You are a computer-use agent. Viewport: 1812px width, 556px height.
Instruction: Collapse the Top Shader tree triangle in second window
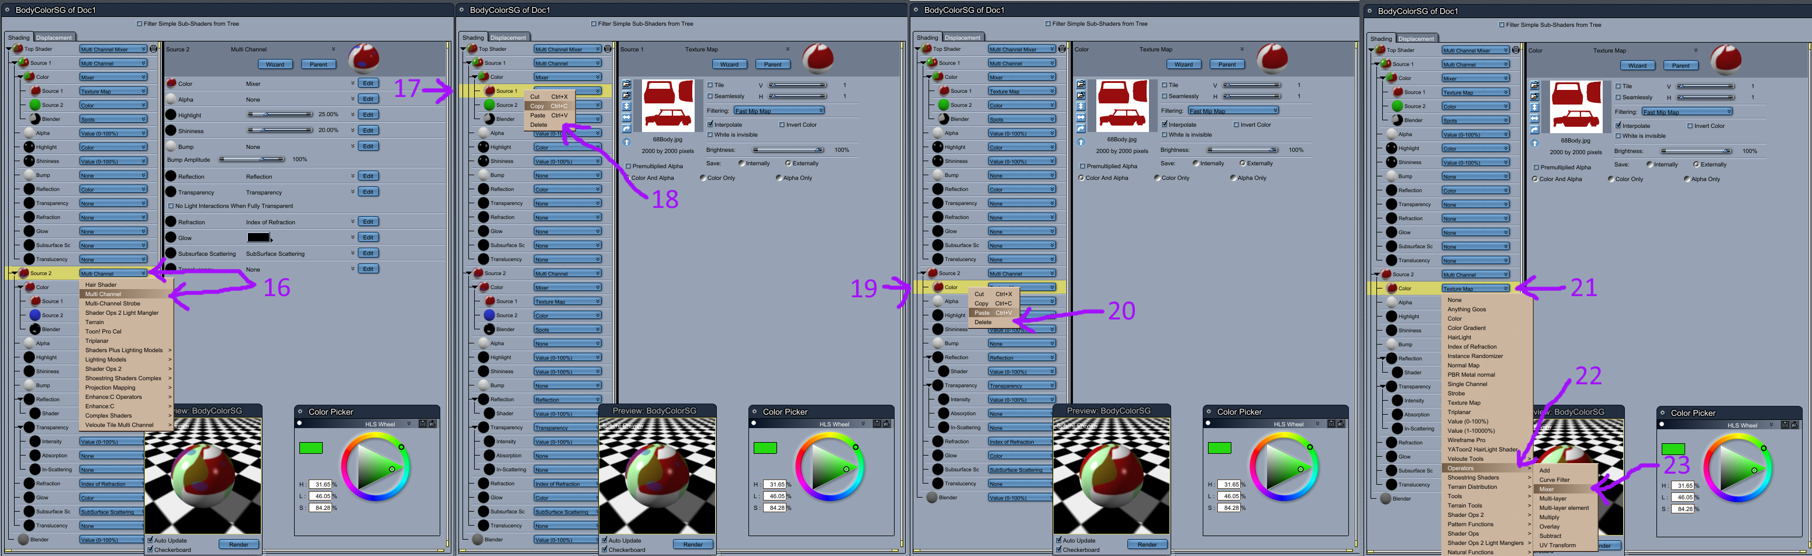(464, 49)
